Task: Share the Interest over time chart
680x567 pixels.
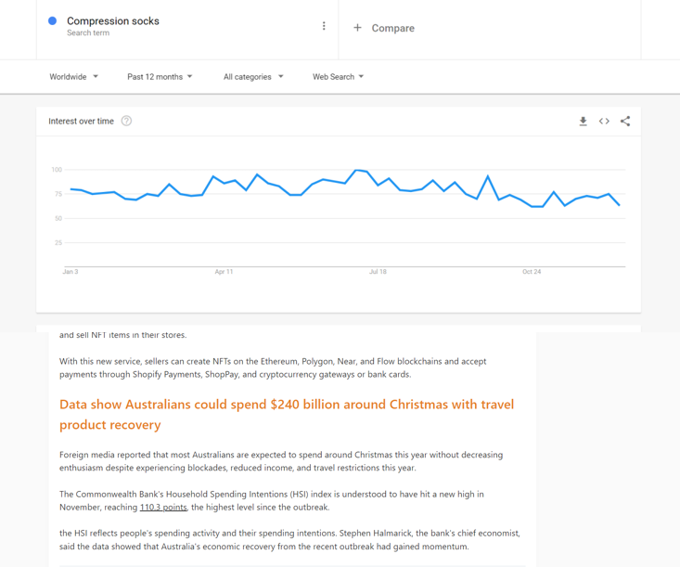Action: [x=625, y=122]
